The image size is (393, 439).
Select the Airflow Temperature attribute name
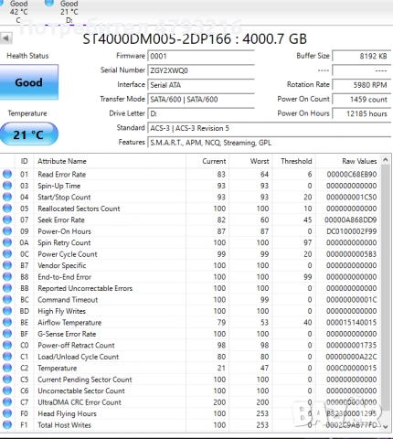click(69, 323)
